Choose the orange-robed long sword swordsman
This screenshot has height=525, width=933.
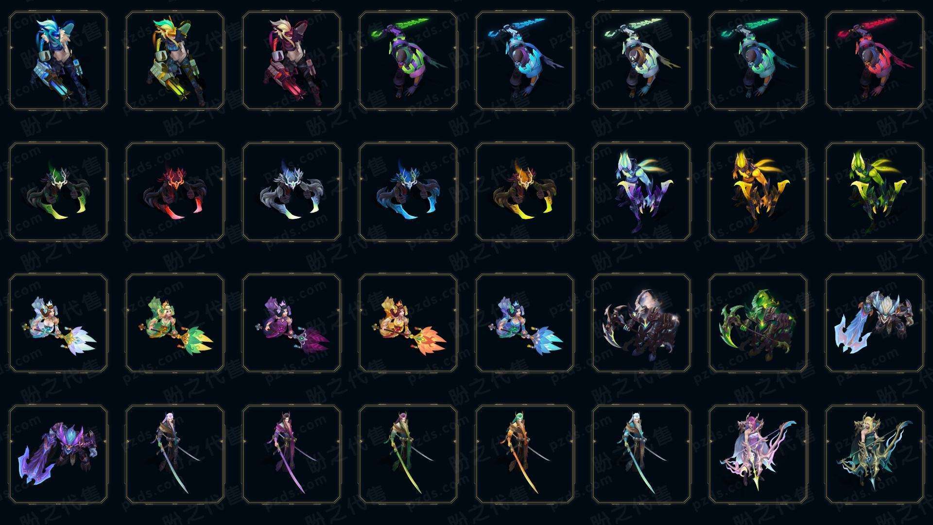(525, 455)
